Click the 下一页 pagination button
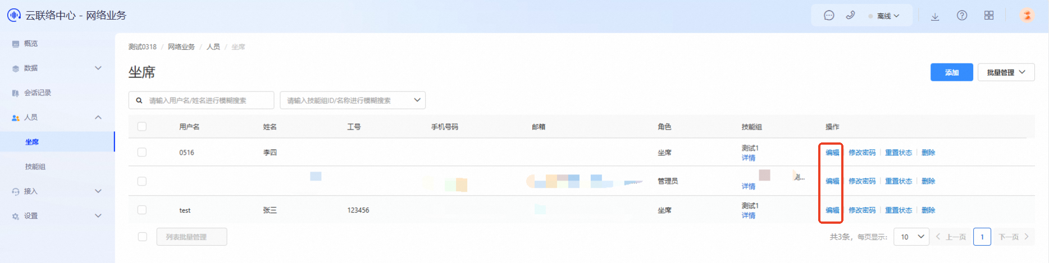 tap(1014, 237)
